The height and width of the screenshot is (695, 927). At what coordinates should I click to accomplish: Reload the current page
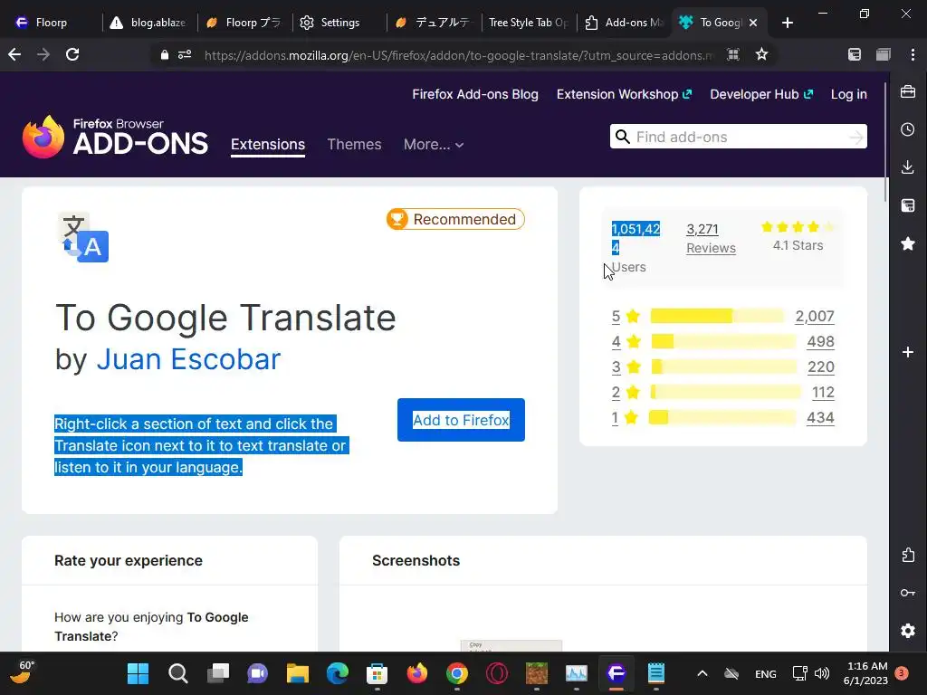click(x=72, y=55)
